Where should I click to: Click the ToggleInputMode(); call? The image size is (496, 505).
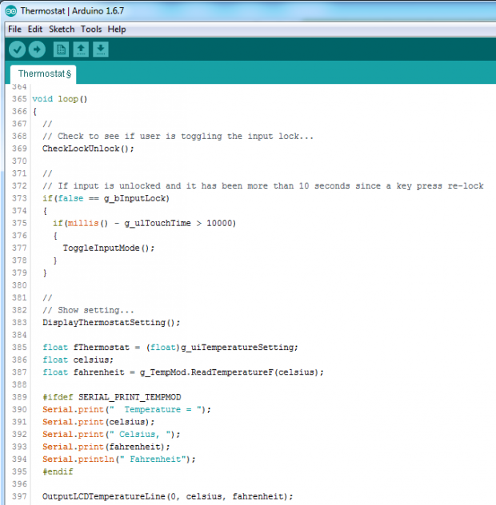109,248
